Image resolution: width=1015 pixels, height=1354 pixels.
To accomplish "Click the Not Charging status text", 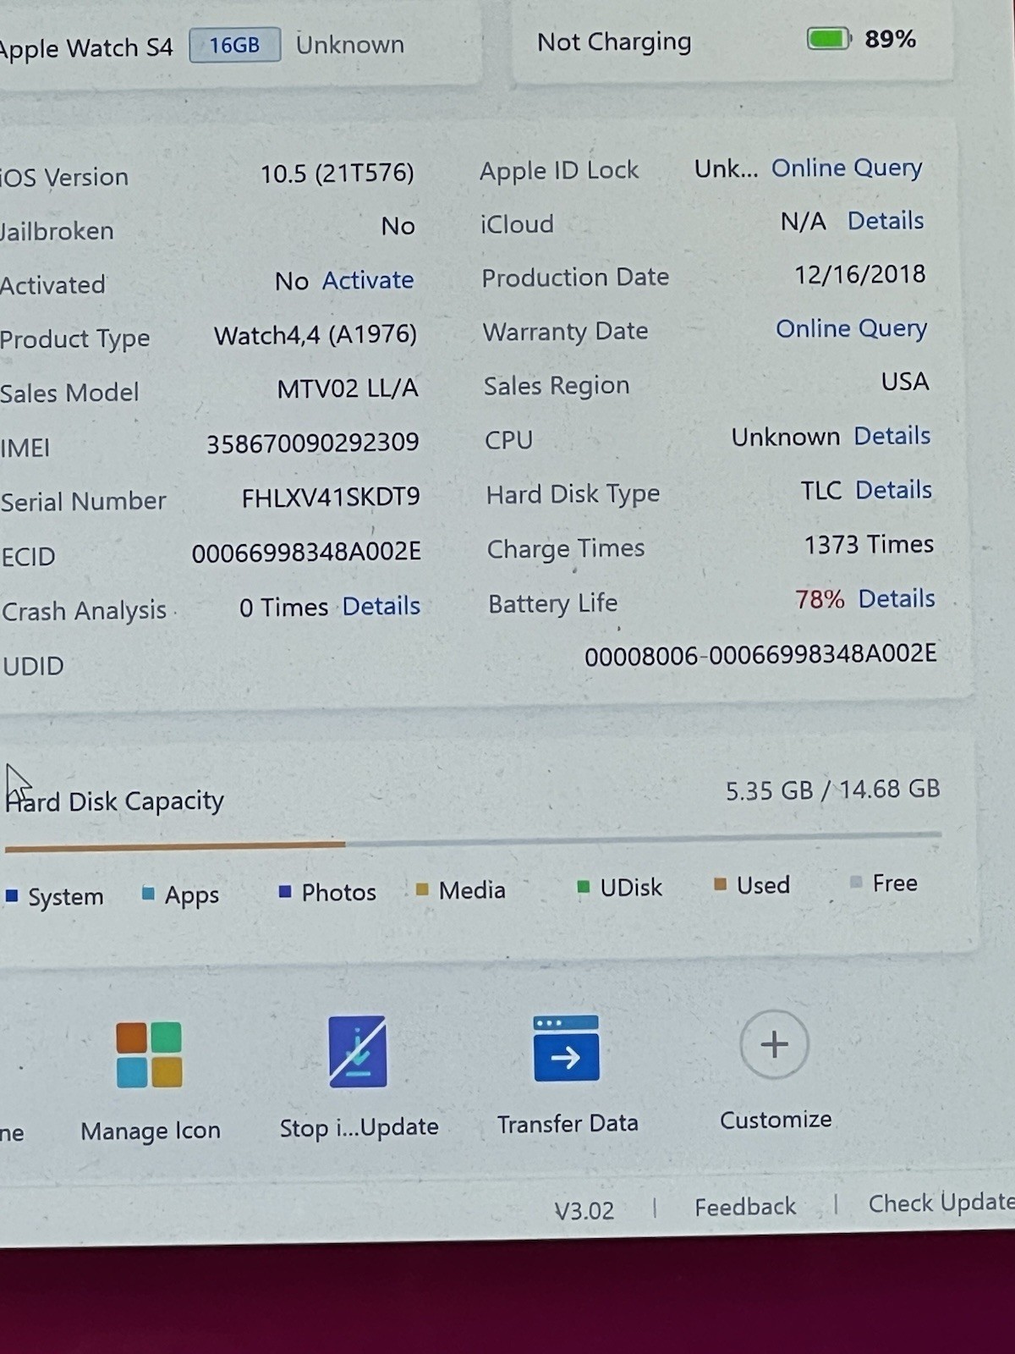I will 614,41.
